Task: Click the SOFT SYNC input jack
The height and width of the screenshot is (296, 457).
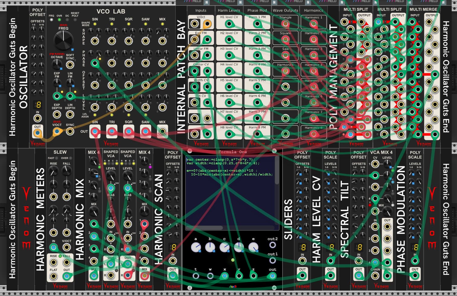Action: pyautogui.click(x=70, y=65)
